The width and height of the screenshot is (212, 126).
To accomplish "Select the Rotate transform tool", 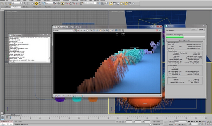I will (x=40, y=3).
